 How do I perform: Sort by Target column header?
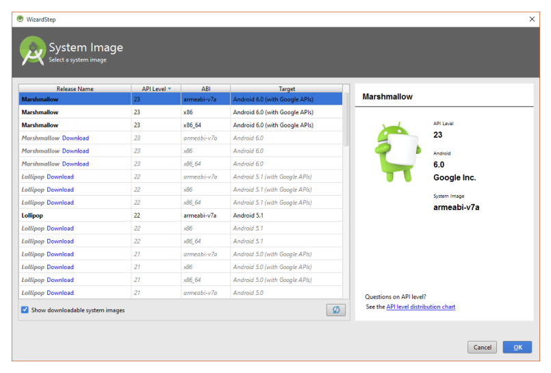tap(286, 88)
